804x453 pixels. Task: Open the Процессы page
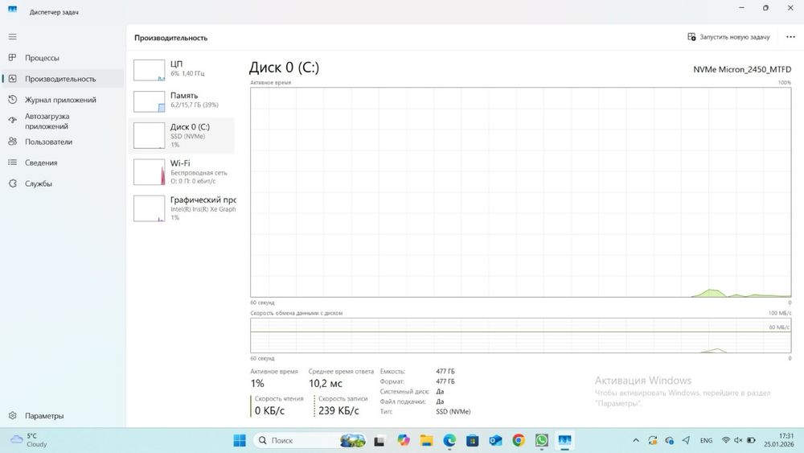click(x=63, y=58)
